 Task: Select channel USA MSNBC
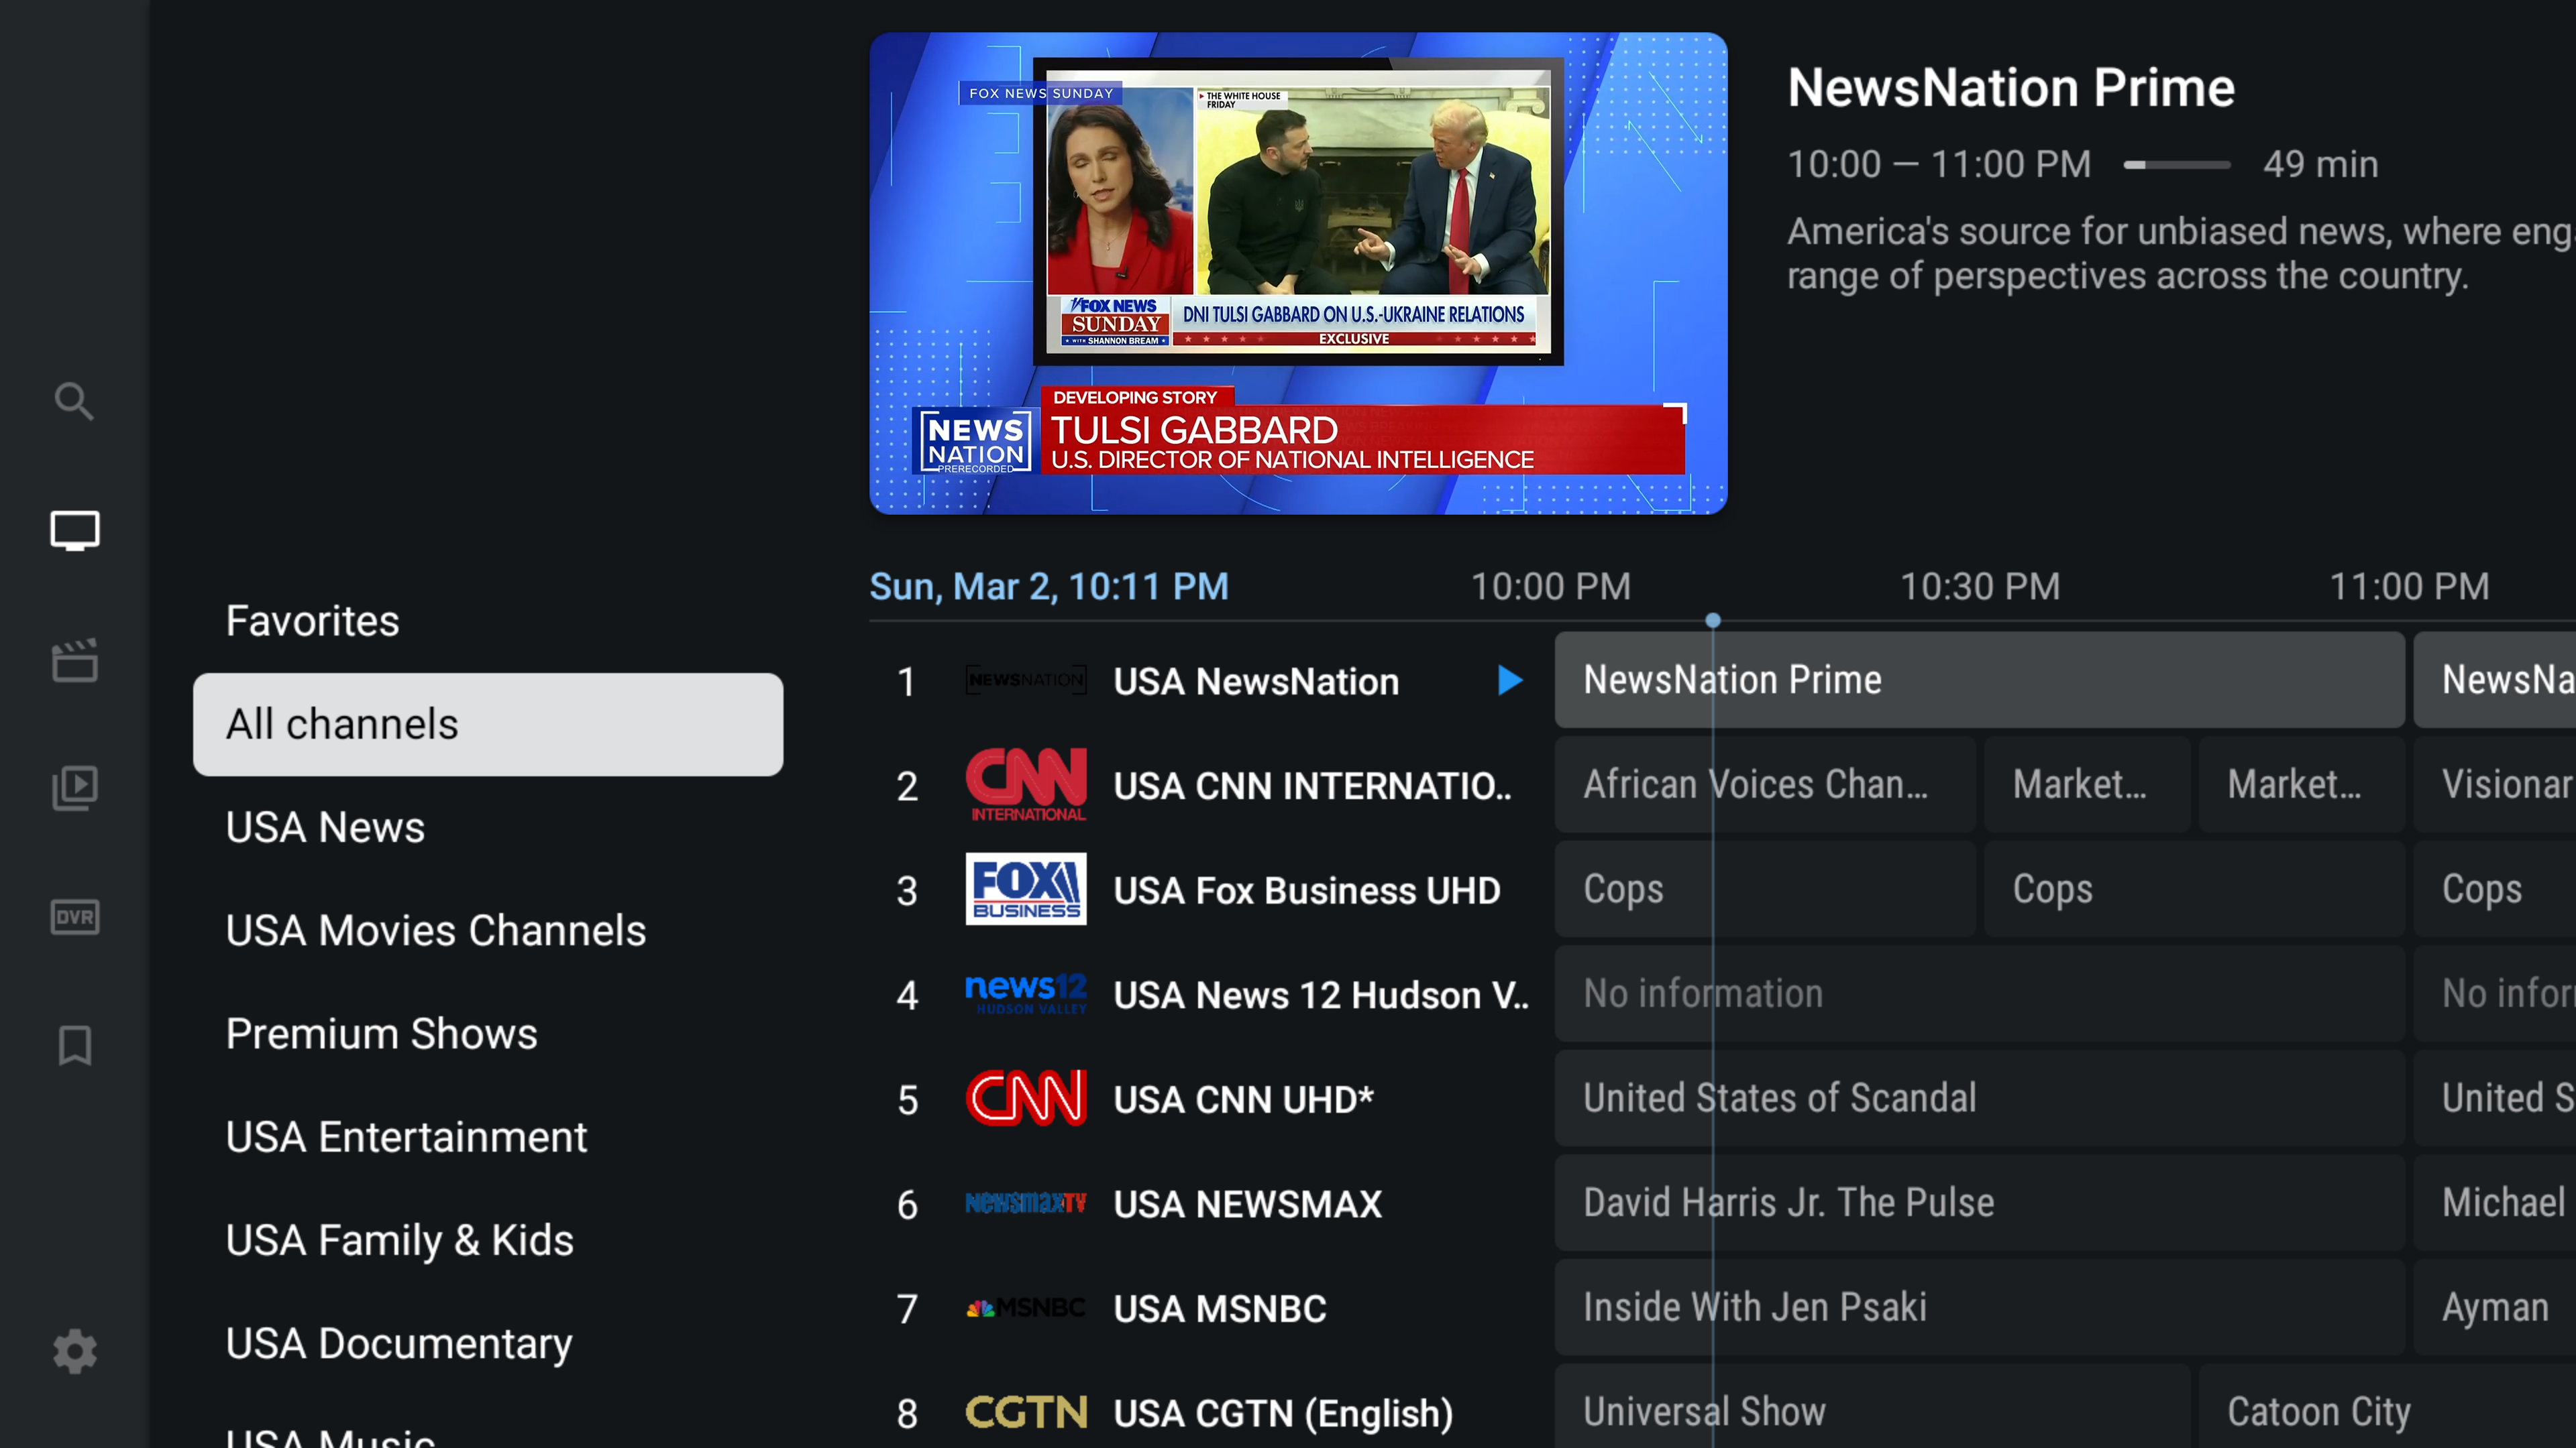1220,1308
